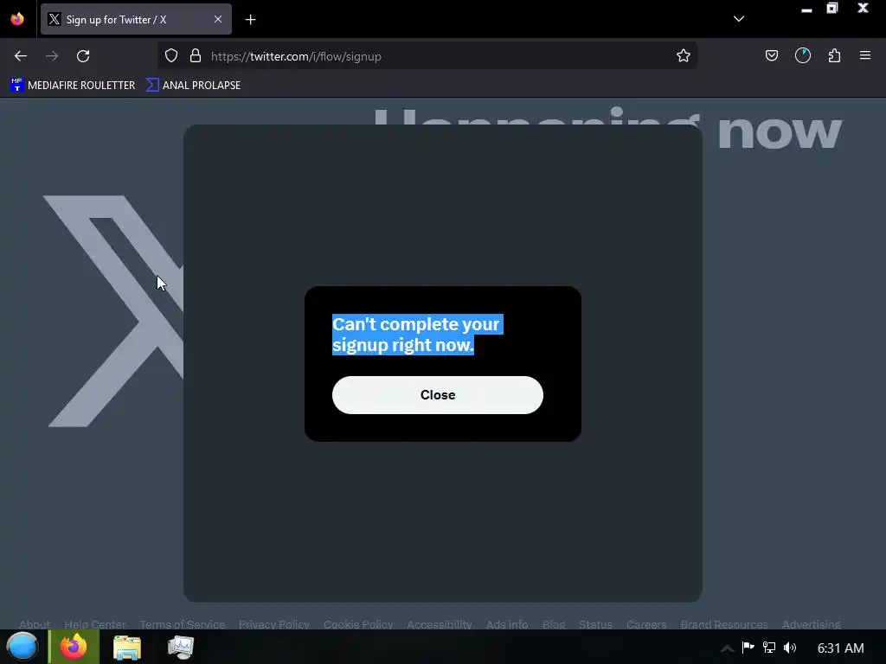Open the Firefox application menu

tap(864, 56)
